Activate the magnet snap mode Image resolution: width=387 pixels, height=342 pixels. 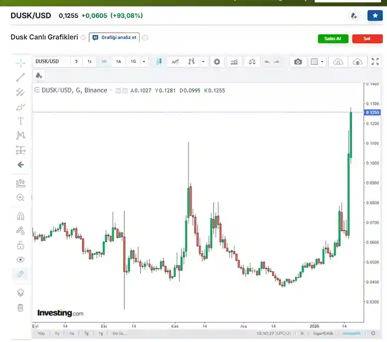pyautogui.click(x=20, y=217)
